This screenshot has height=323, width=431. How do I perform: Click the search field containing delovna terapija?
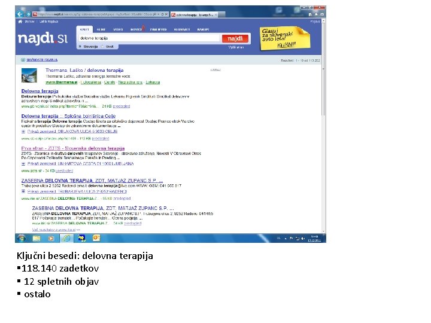(x=149, y=38)
